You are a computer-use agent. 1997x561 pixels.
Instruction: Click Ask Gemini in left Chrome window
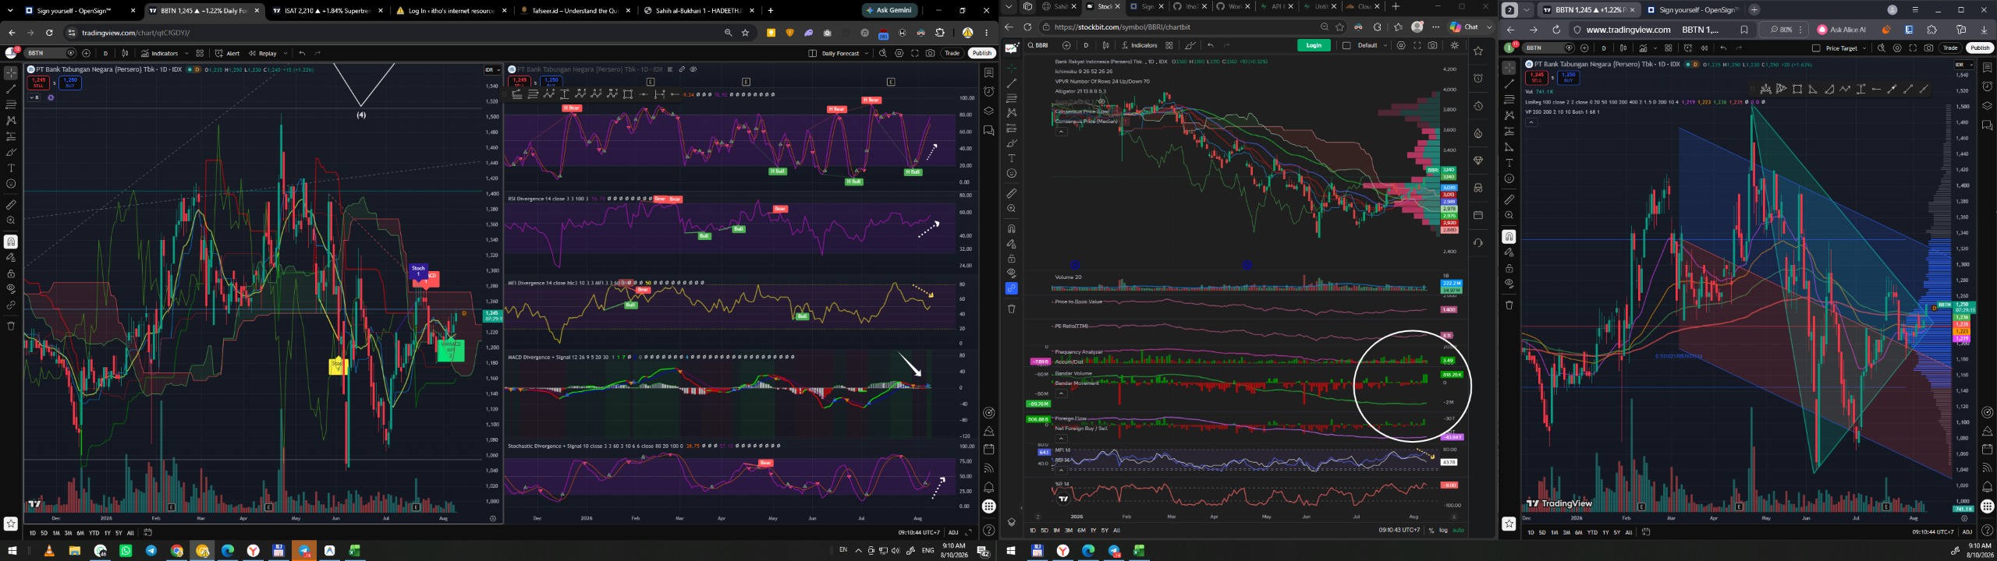890,10
